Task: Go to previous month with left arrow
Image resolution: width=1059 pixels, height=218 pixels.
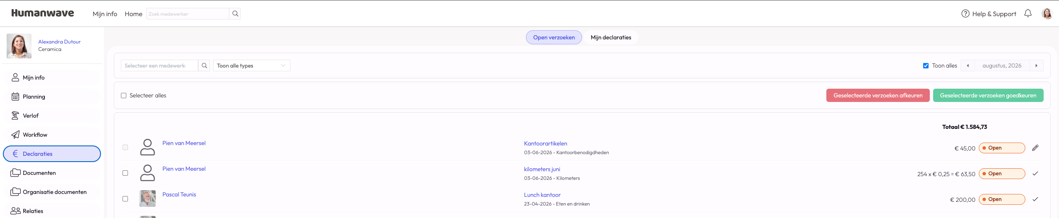Action: click(968, 65)
